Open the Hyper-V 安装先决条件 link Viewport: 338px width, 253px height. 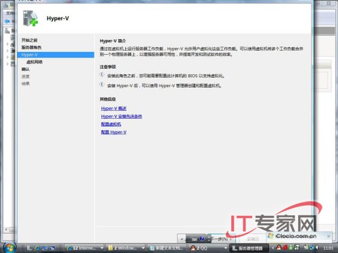[122, 116]
